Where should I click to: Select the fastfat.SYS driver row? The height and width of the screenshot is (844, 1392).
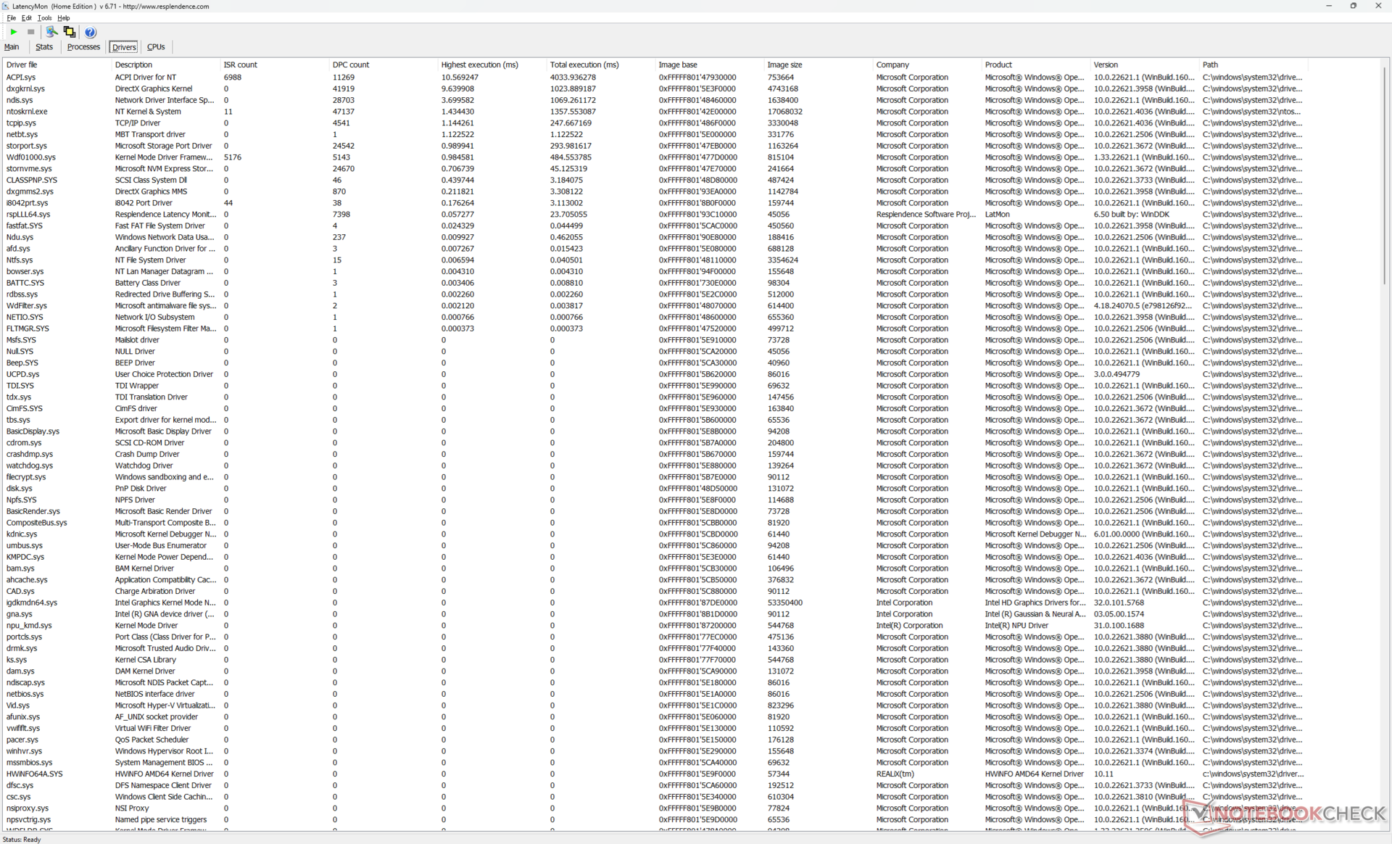coord(655,226)
